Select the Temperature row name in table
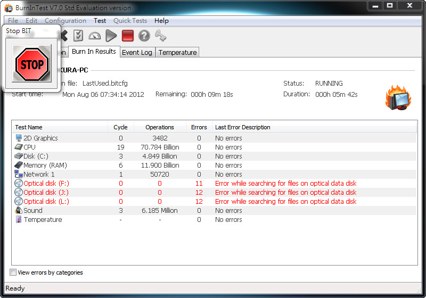The image size is (426, 298). point(43,219)
